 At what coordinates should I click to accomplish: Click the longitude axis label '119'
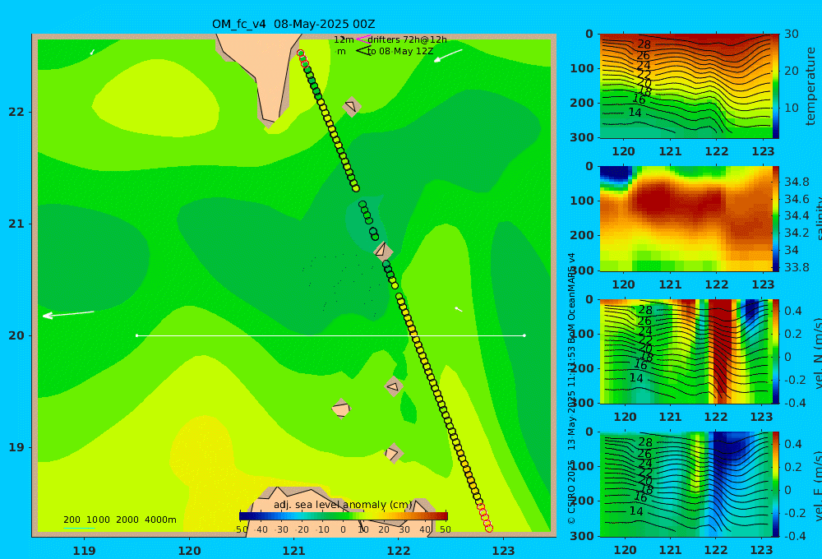[84, 551]
